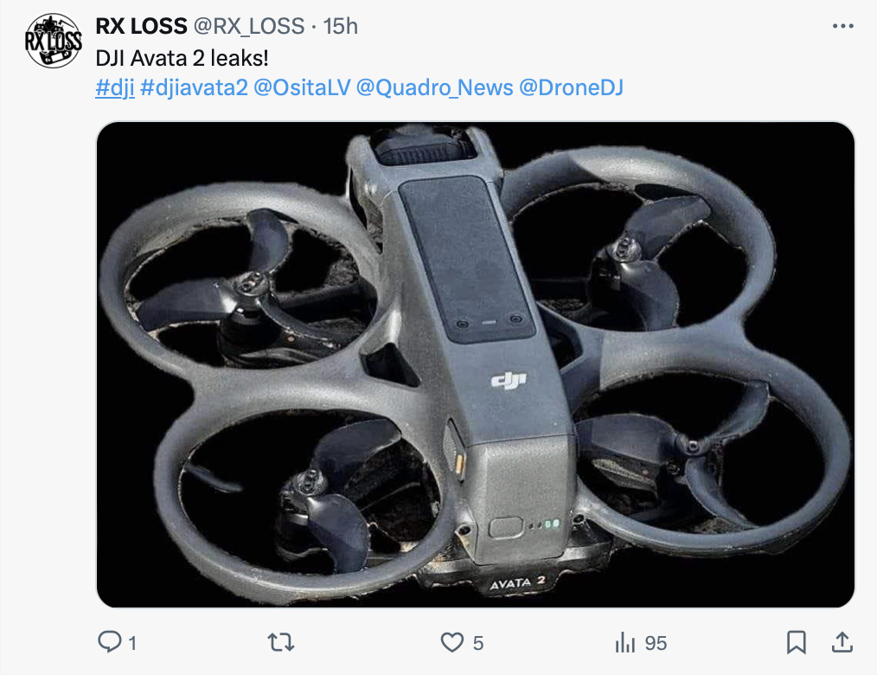Open the #dji hashtag

click(115, 87)
